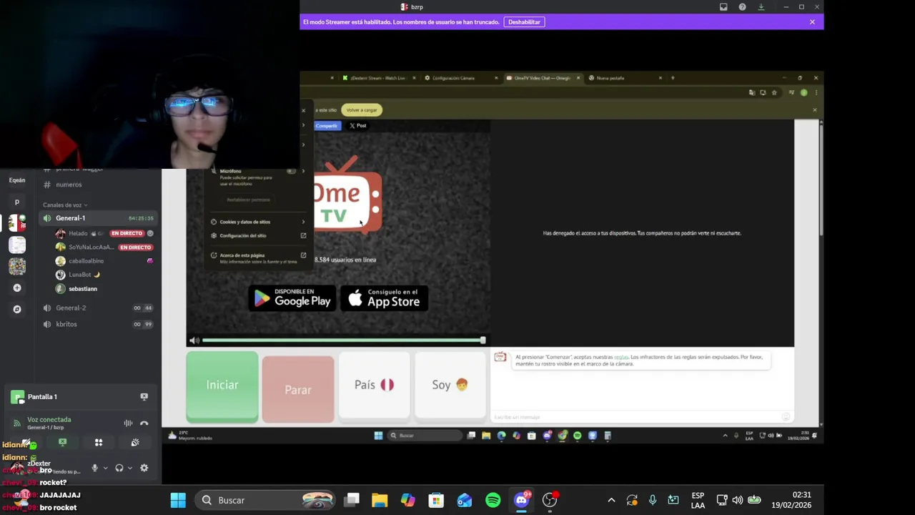Open Discord help question-mark icon
The height and width of the screenshot is (515, 915).
click(x=742, y=7)
